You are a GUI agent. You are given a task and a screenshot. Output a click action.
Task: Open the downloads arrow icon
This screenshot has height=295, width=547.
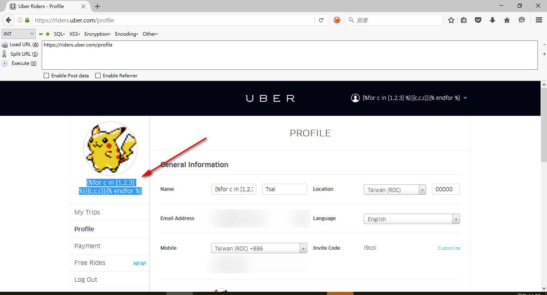(x=493, y=20)
